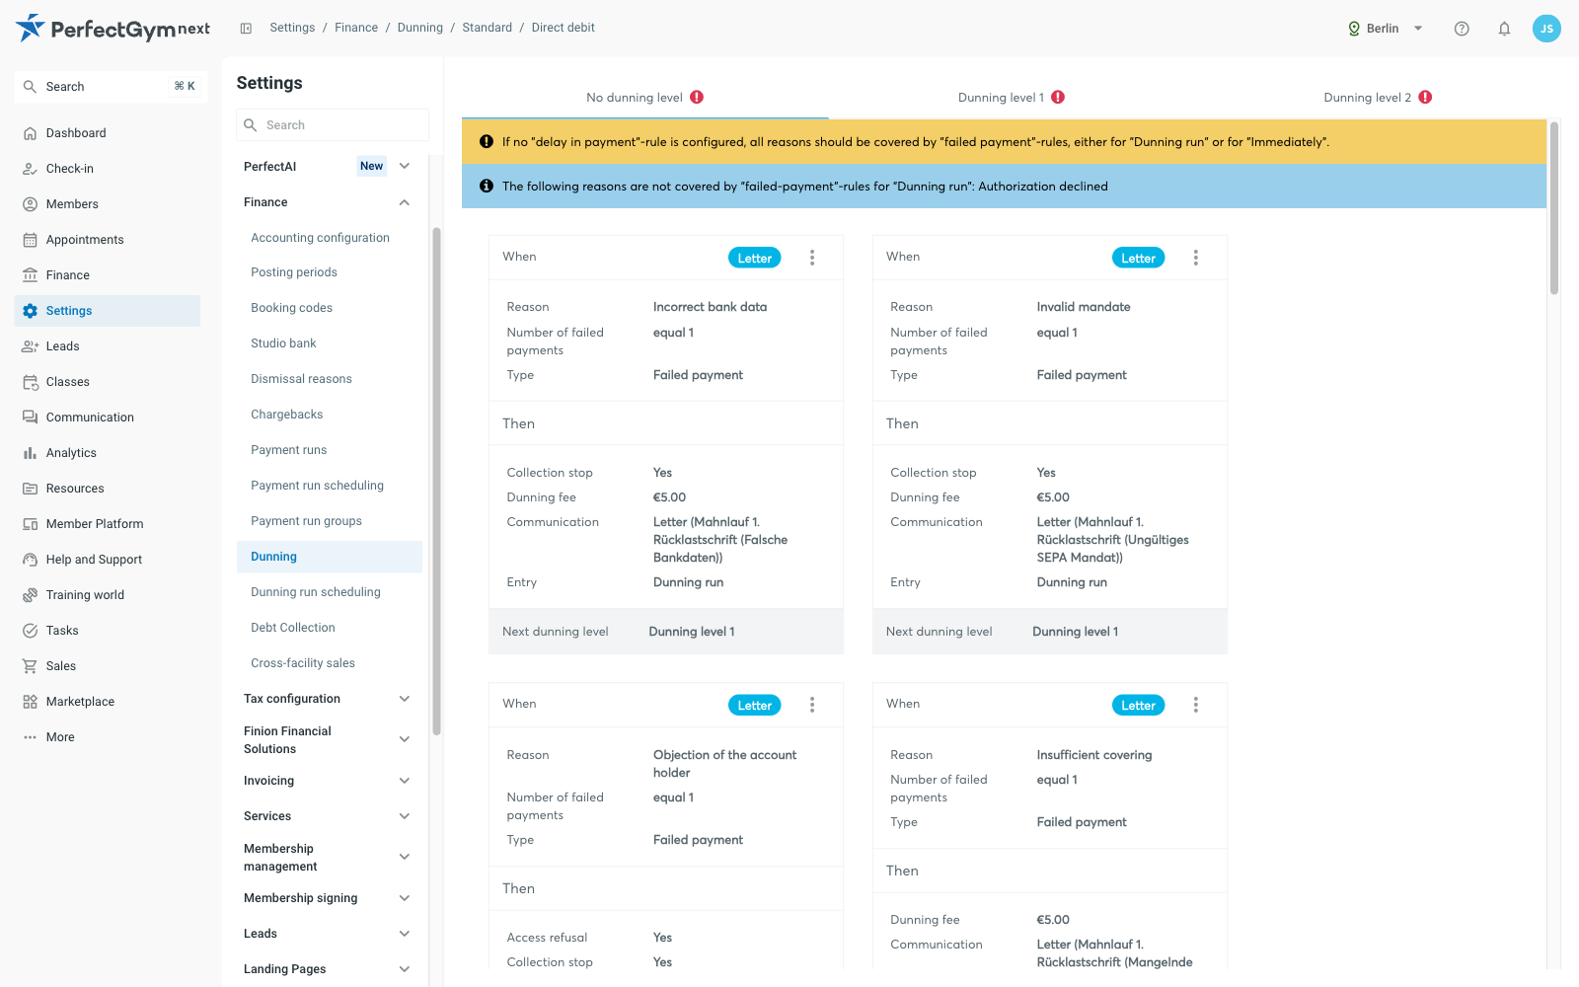Open Analytics in the sidebar

coord(108,453)
